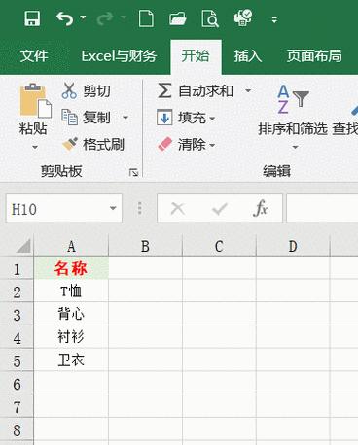This screenshot has height=445, width=358.
Task: Click into the formula bar field
Action: [x=322, y=208]
